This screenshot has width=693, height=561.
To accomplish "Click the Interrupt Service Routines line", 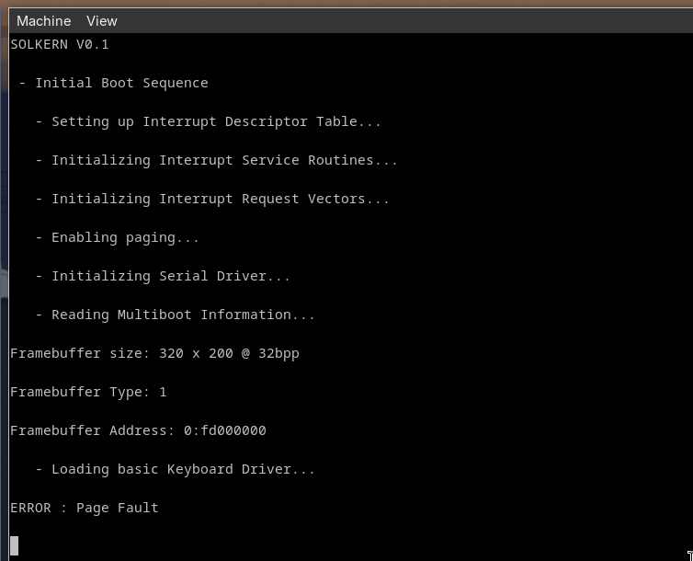I will pyautogui.click(x=217, y=160).
